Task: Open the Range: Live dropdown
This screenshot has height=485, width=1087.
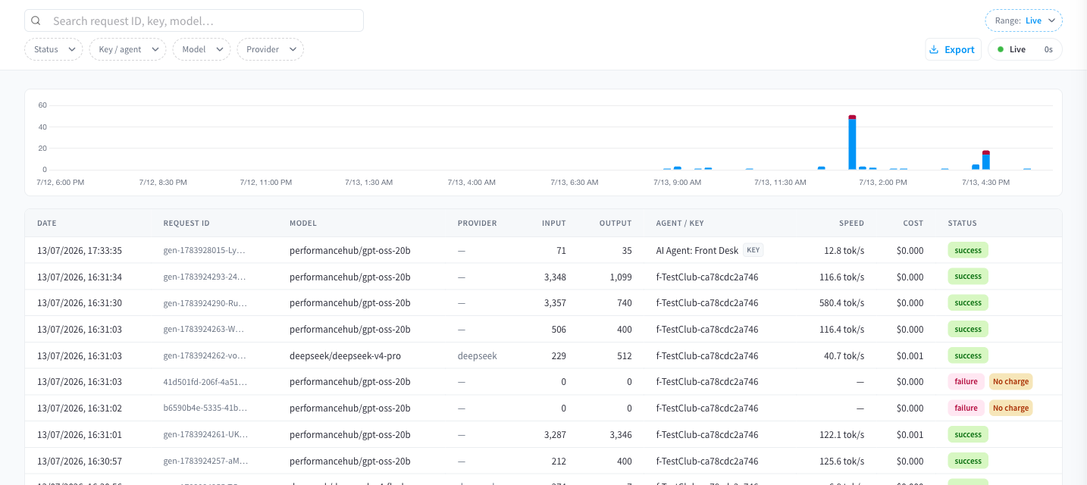Action: pos(1023,20)
